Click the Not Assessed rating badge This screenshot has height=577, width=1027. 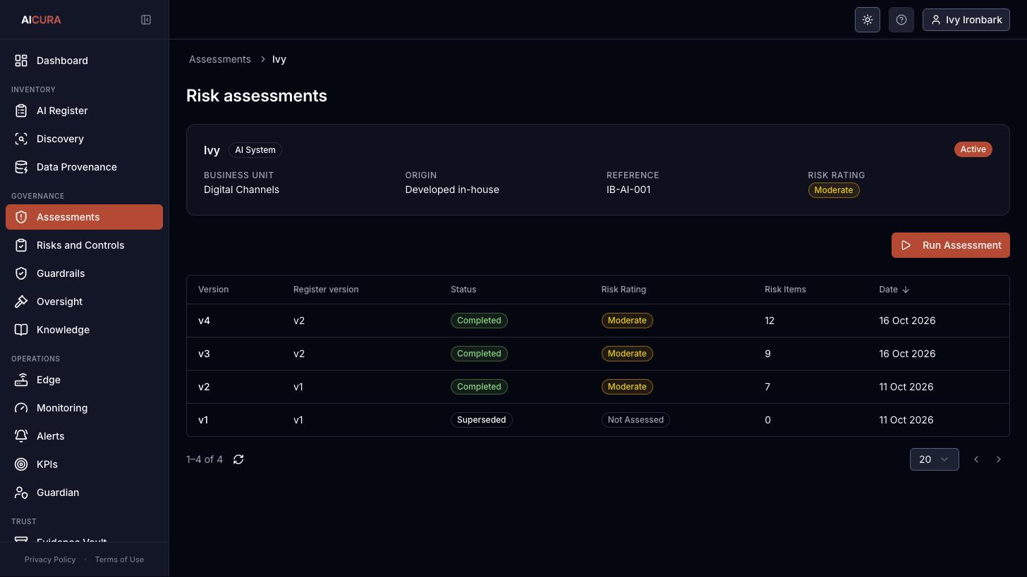636,420
